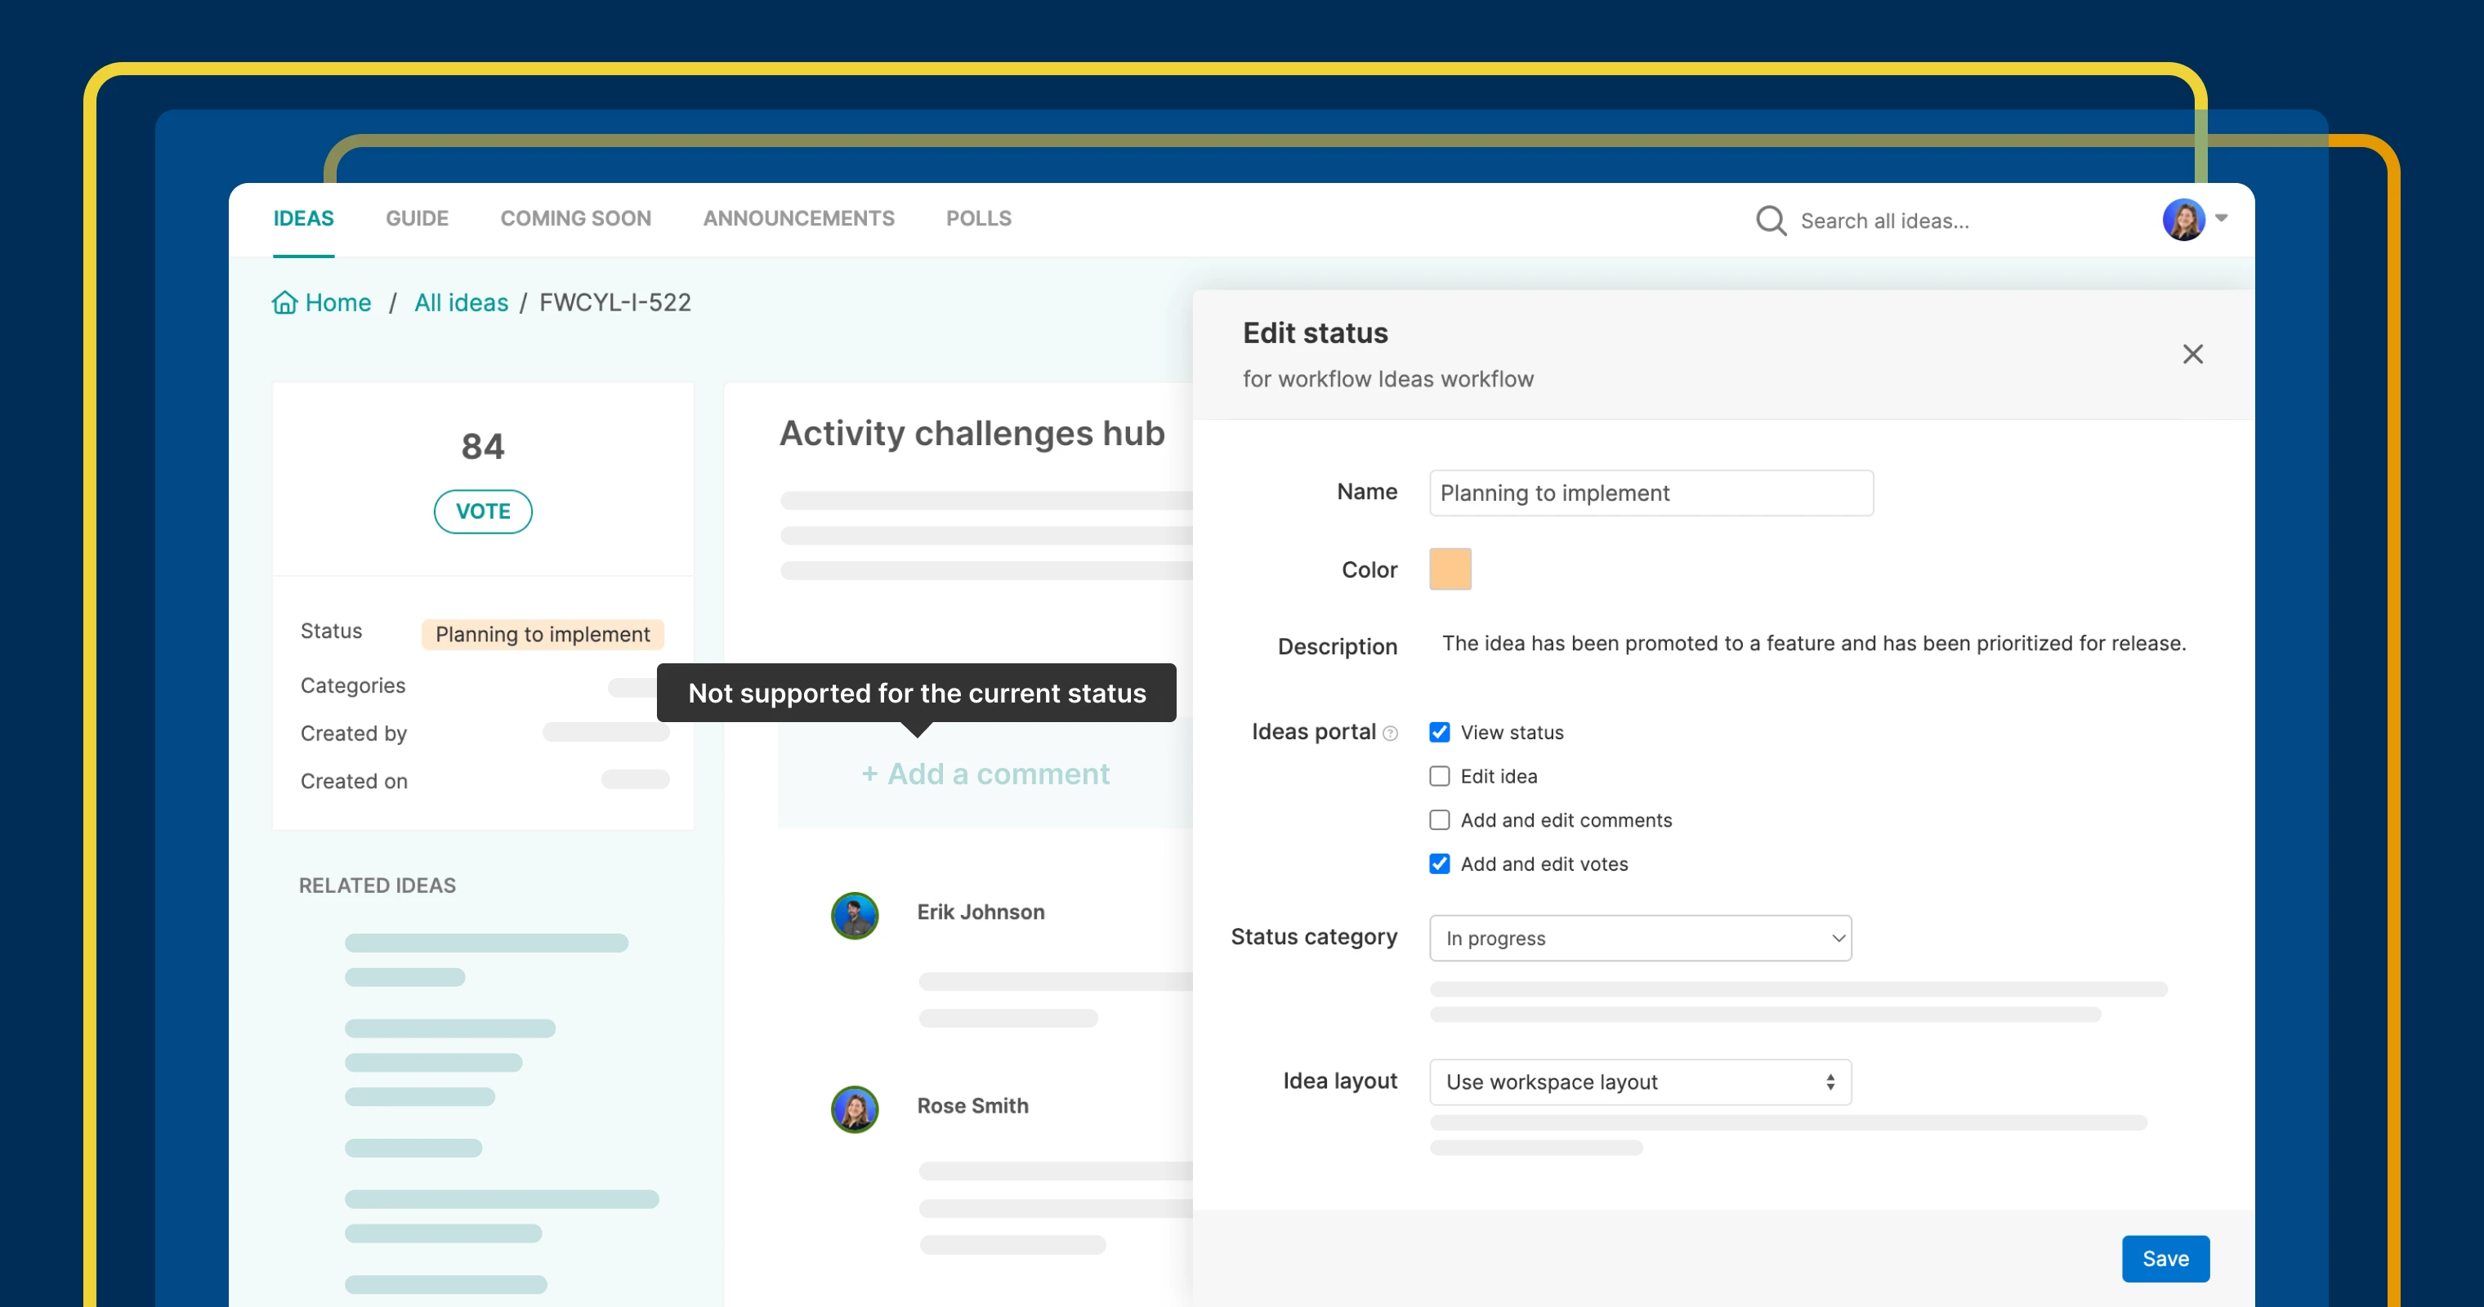This screenshot has height=1307, width=2484.
Task: Open help tooltip next to Ideas portal
Action: tap(1390, 733)
